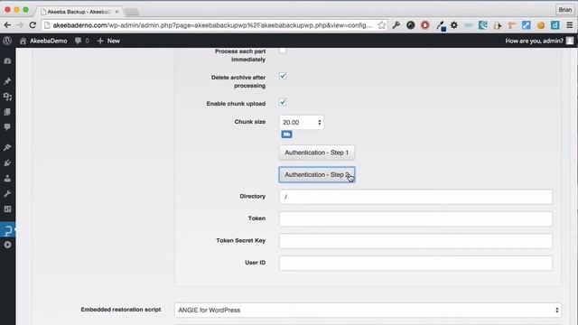Open the New content menu

tap(108, 41)
